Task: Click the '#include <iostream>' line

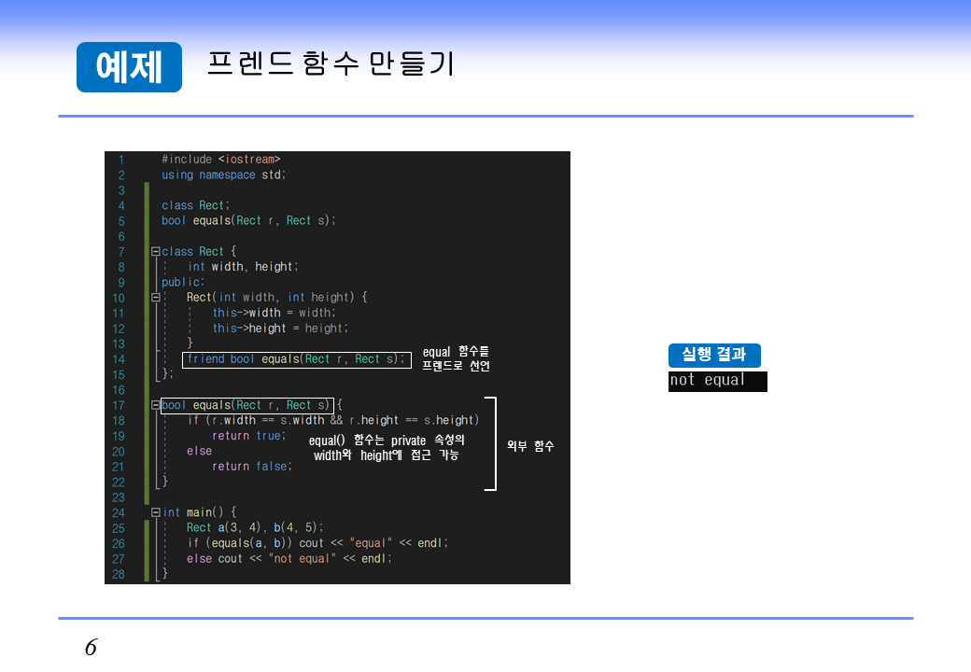Action: click(x=221, y=159)
